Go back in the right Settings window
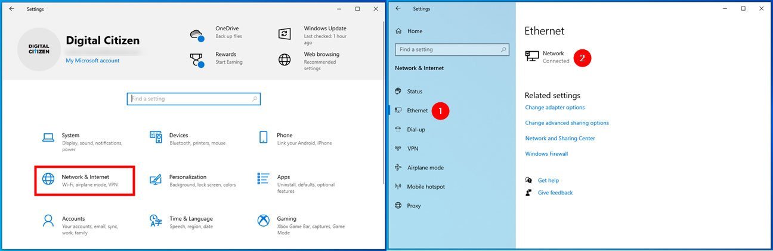This screenshot has height=251, width=773. (398, 8)
